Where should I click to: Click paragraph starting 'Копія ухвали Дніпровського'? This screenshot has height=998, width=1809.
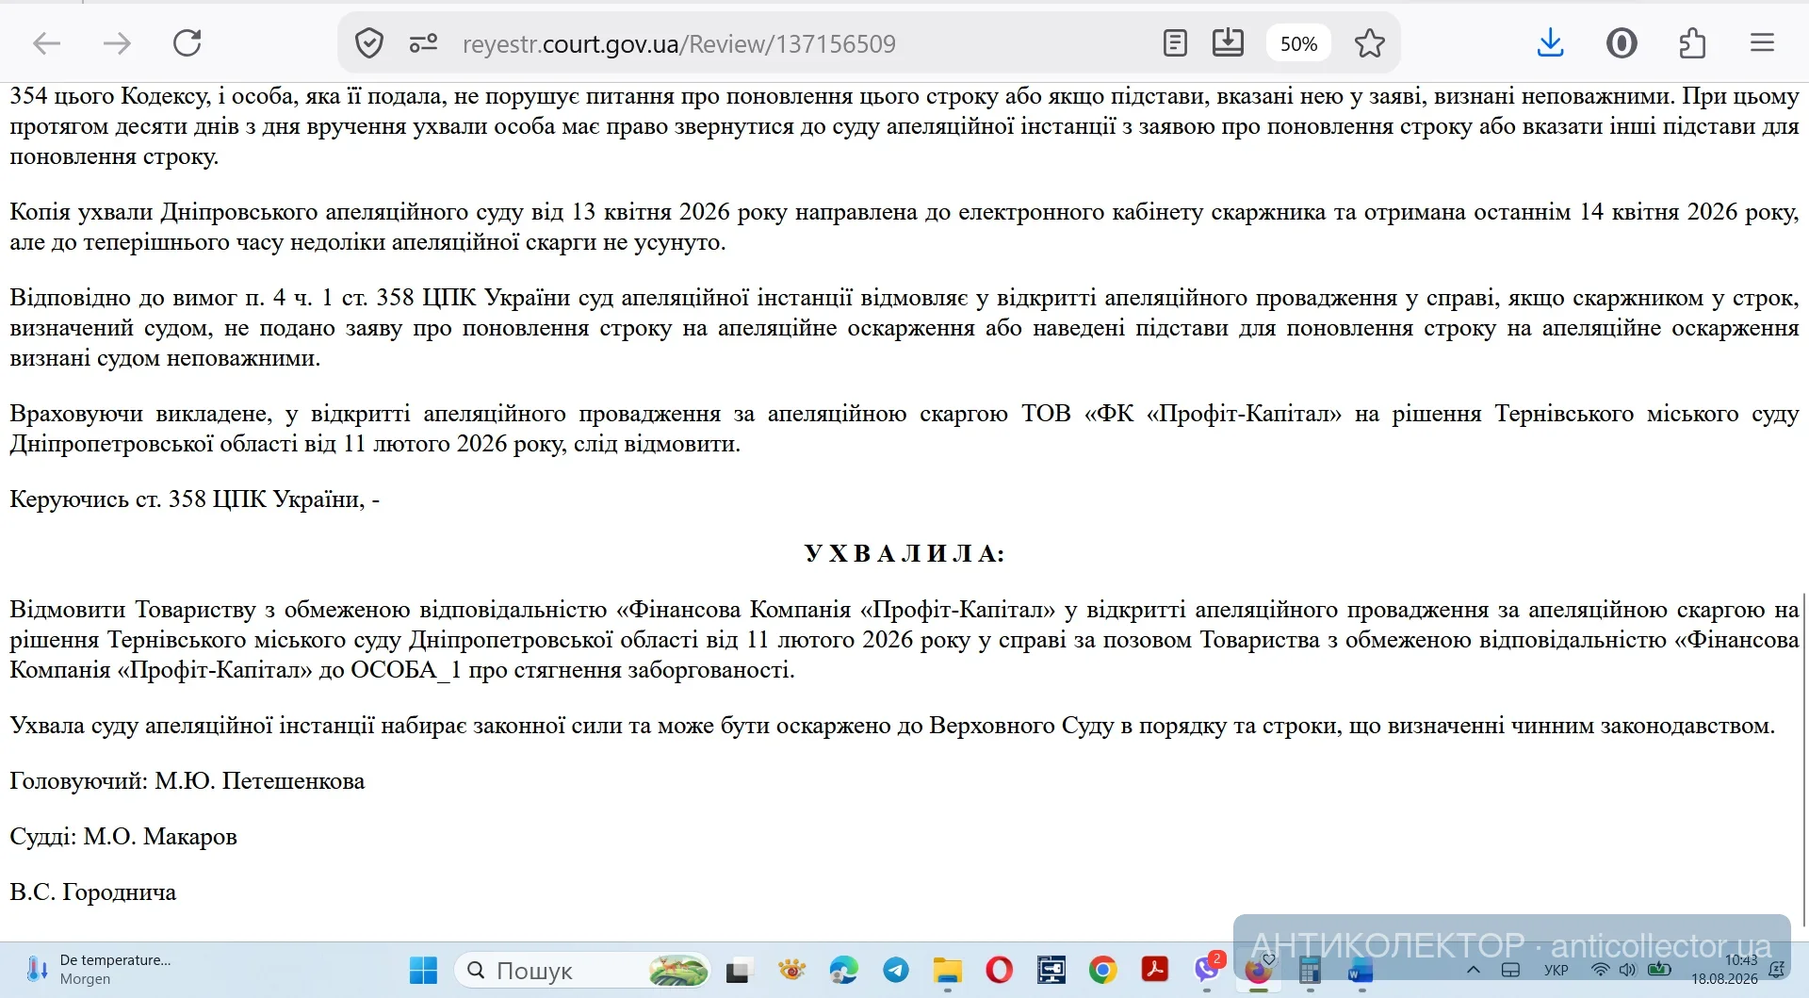(904, 227)
